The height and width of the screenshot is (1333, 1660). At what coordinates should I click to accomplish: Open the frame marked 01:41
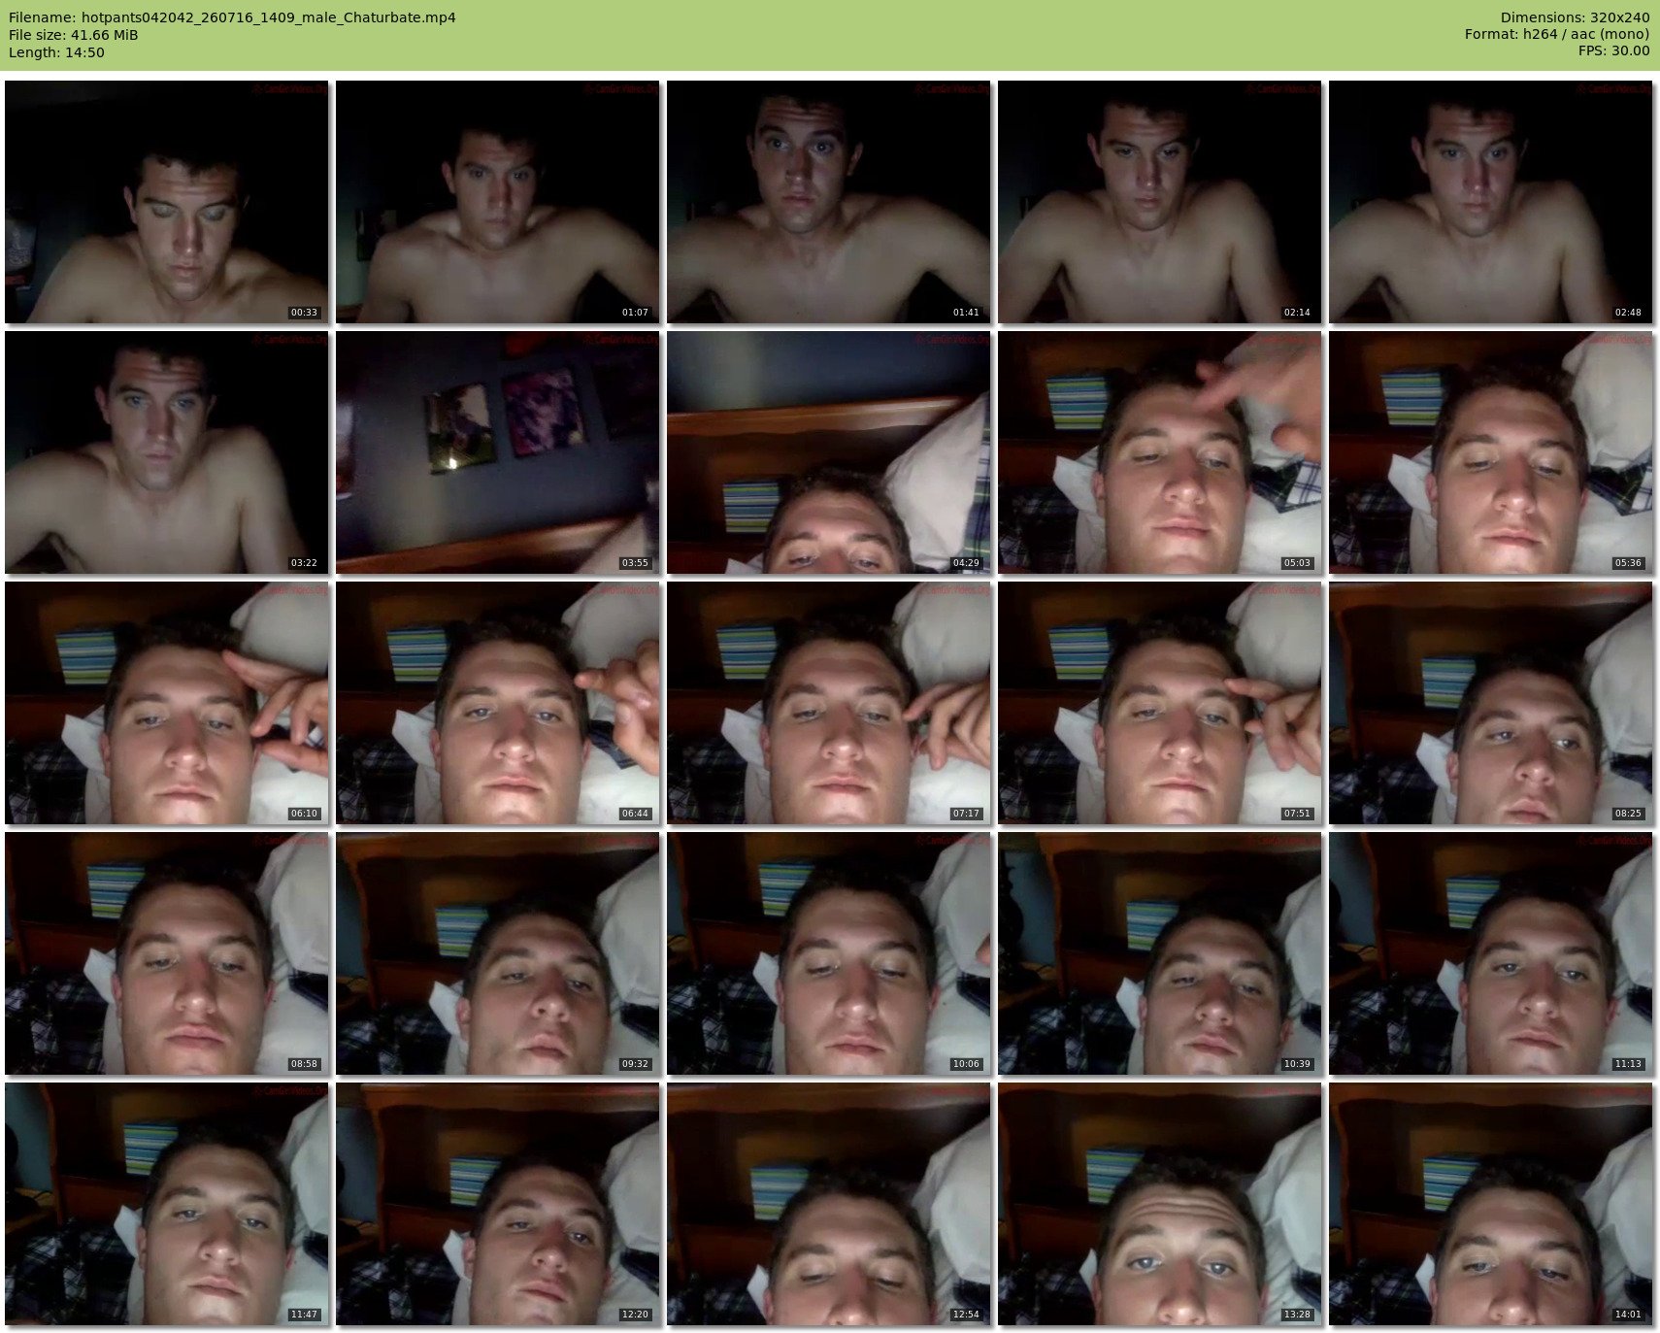[x=828, y=202]
